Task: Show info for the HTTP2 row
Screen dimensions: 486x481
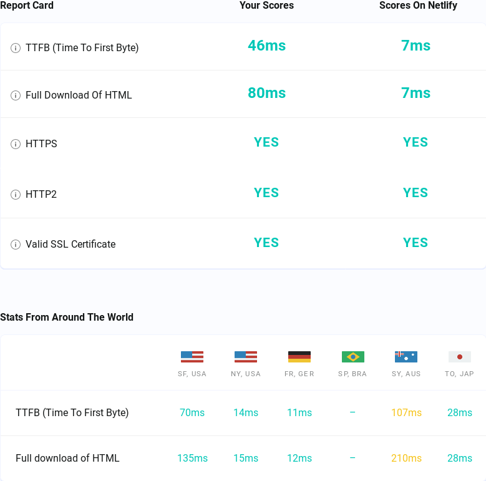Action: tap(16, 195)
